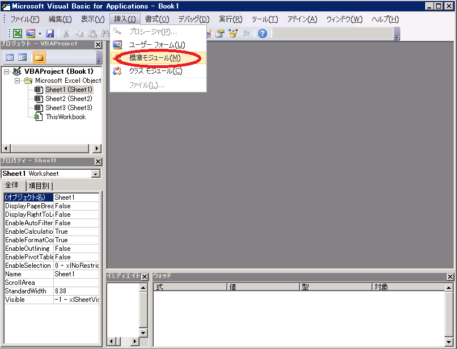457x349 pixels.
Task: Open the Object Browser toolbar icon
Action: (233, 33)
